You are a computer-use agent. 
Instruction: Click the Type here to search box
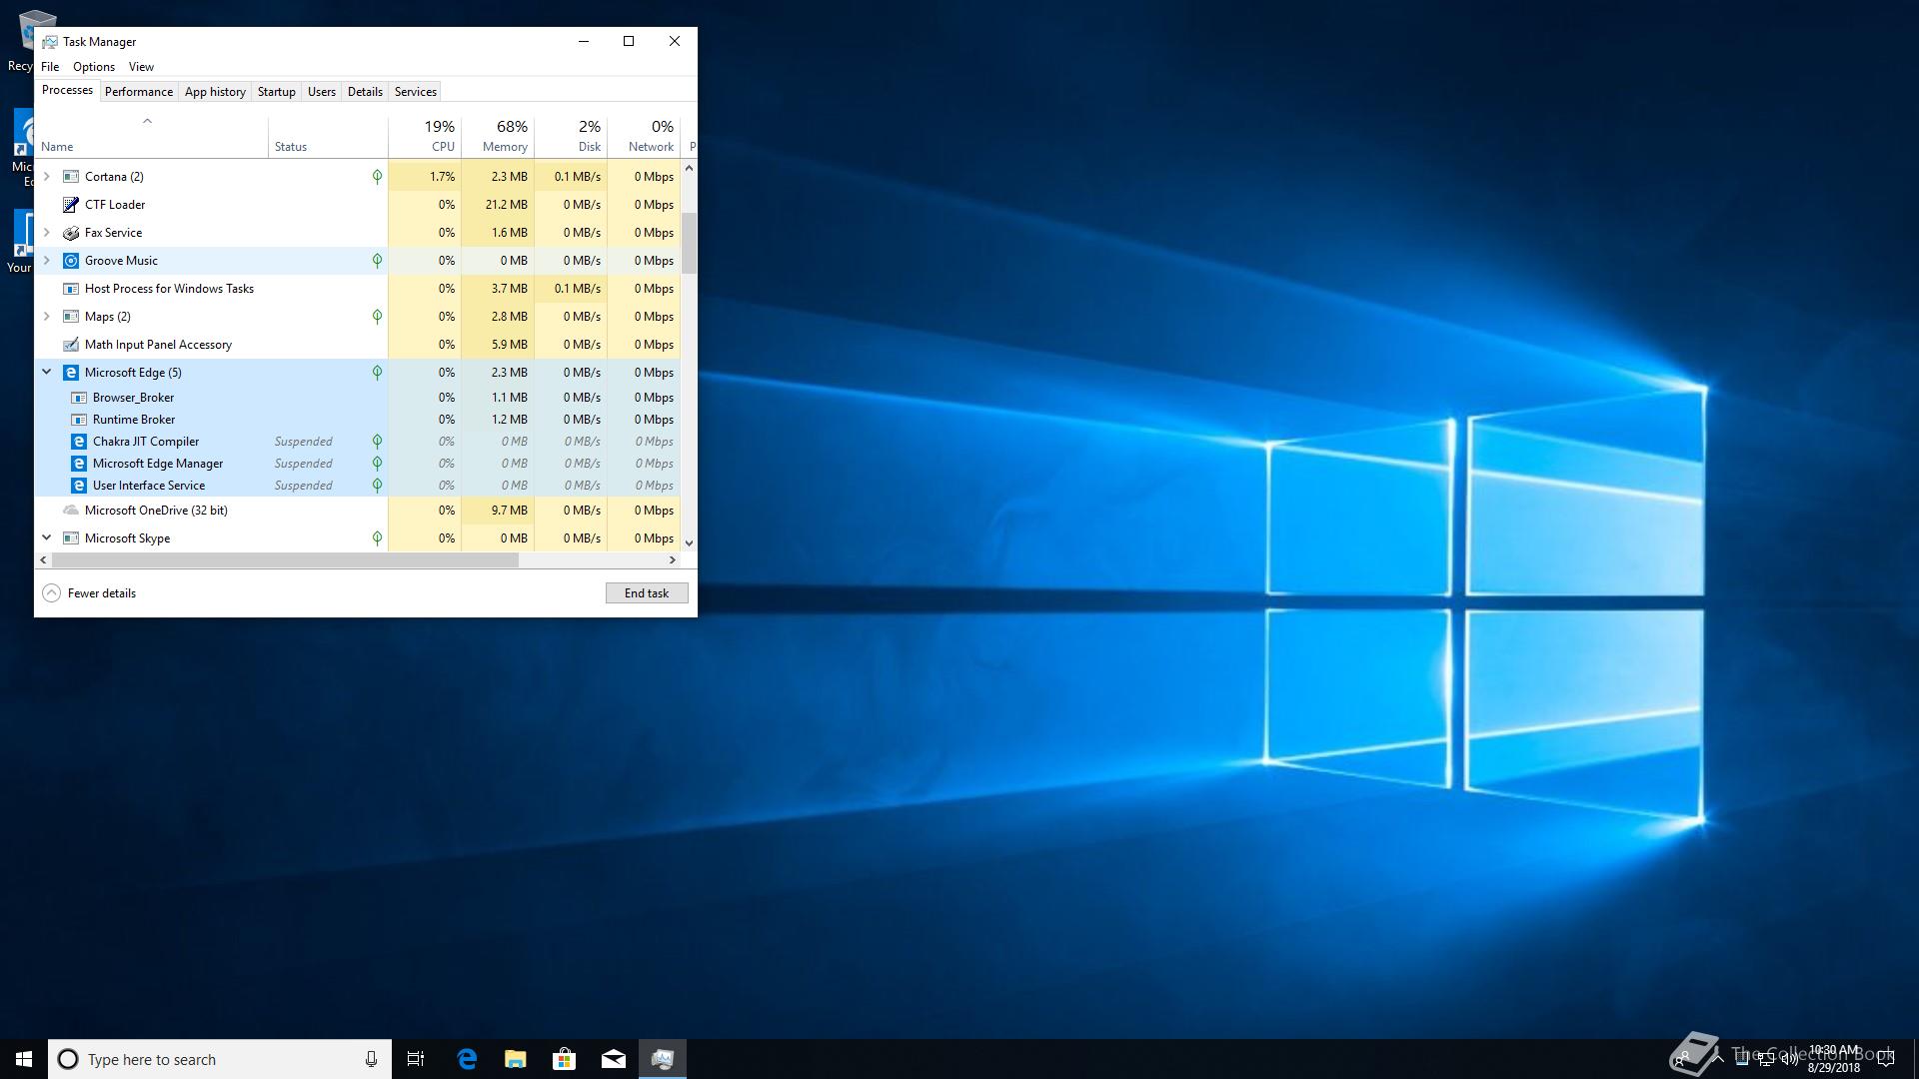[220, 1059]
